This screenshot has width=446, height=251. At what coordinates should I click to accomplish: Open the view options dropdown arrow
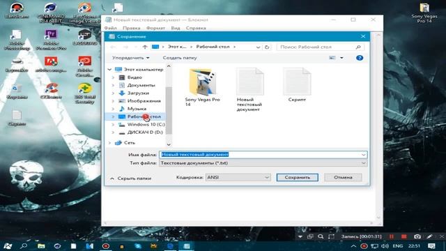pos(341,58)
